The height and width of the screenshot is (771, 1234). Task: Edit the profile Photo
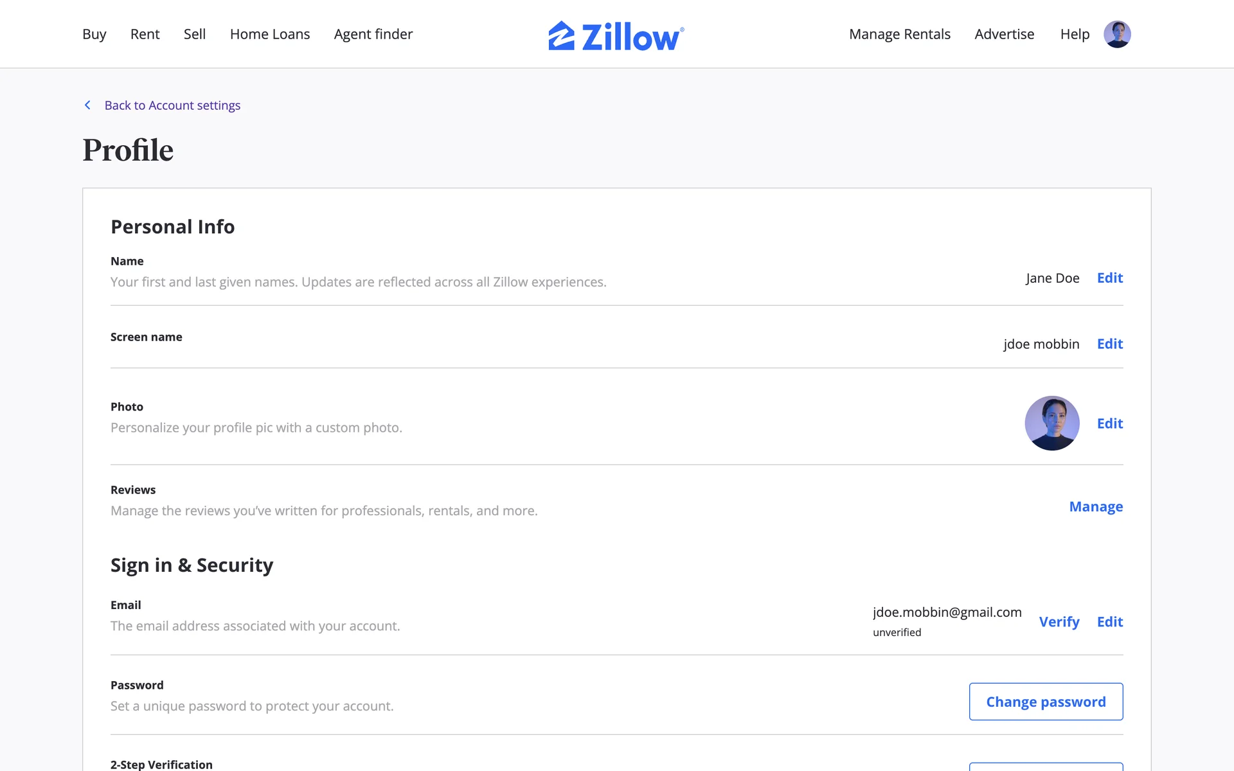click(1109, 423)
